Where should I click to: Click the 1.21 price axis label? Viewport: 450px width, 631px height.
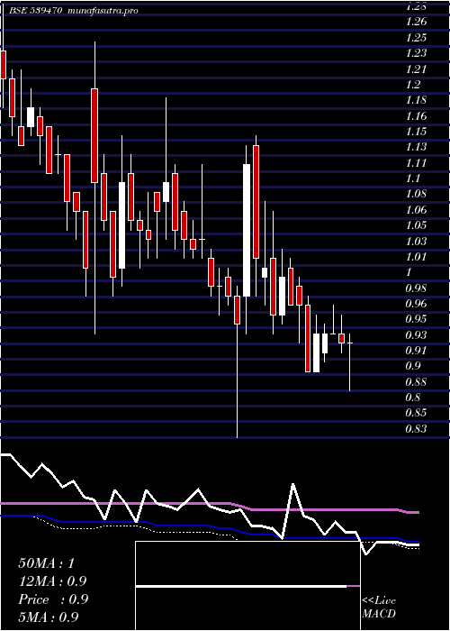click(x=416, y=69)
